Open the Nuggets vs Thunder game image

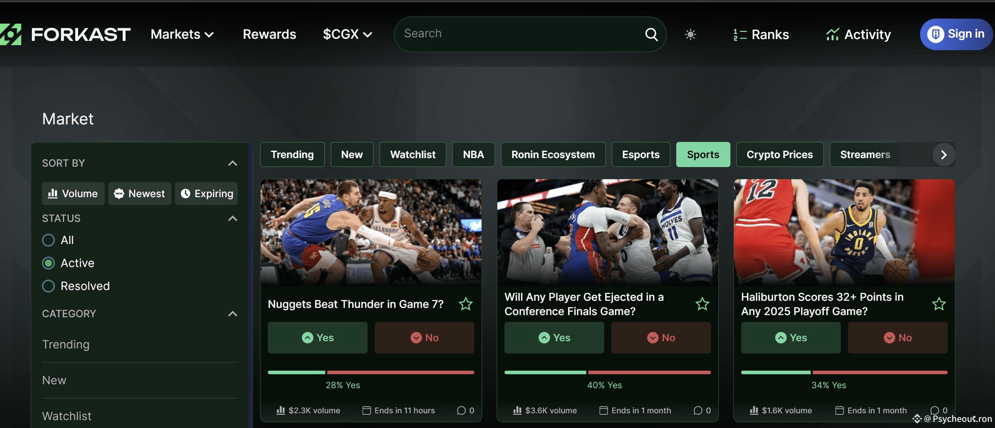tap(371, 232)
